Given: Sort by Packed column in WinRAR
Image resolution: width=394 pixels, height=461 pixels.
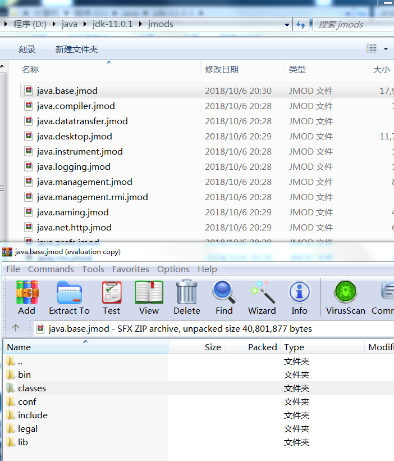Looking at the screenshot, I should click(252, 347).
